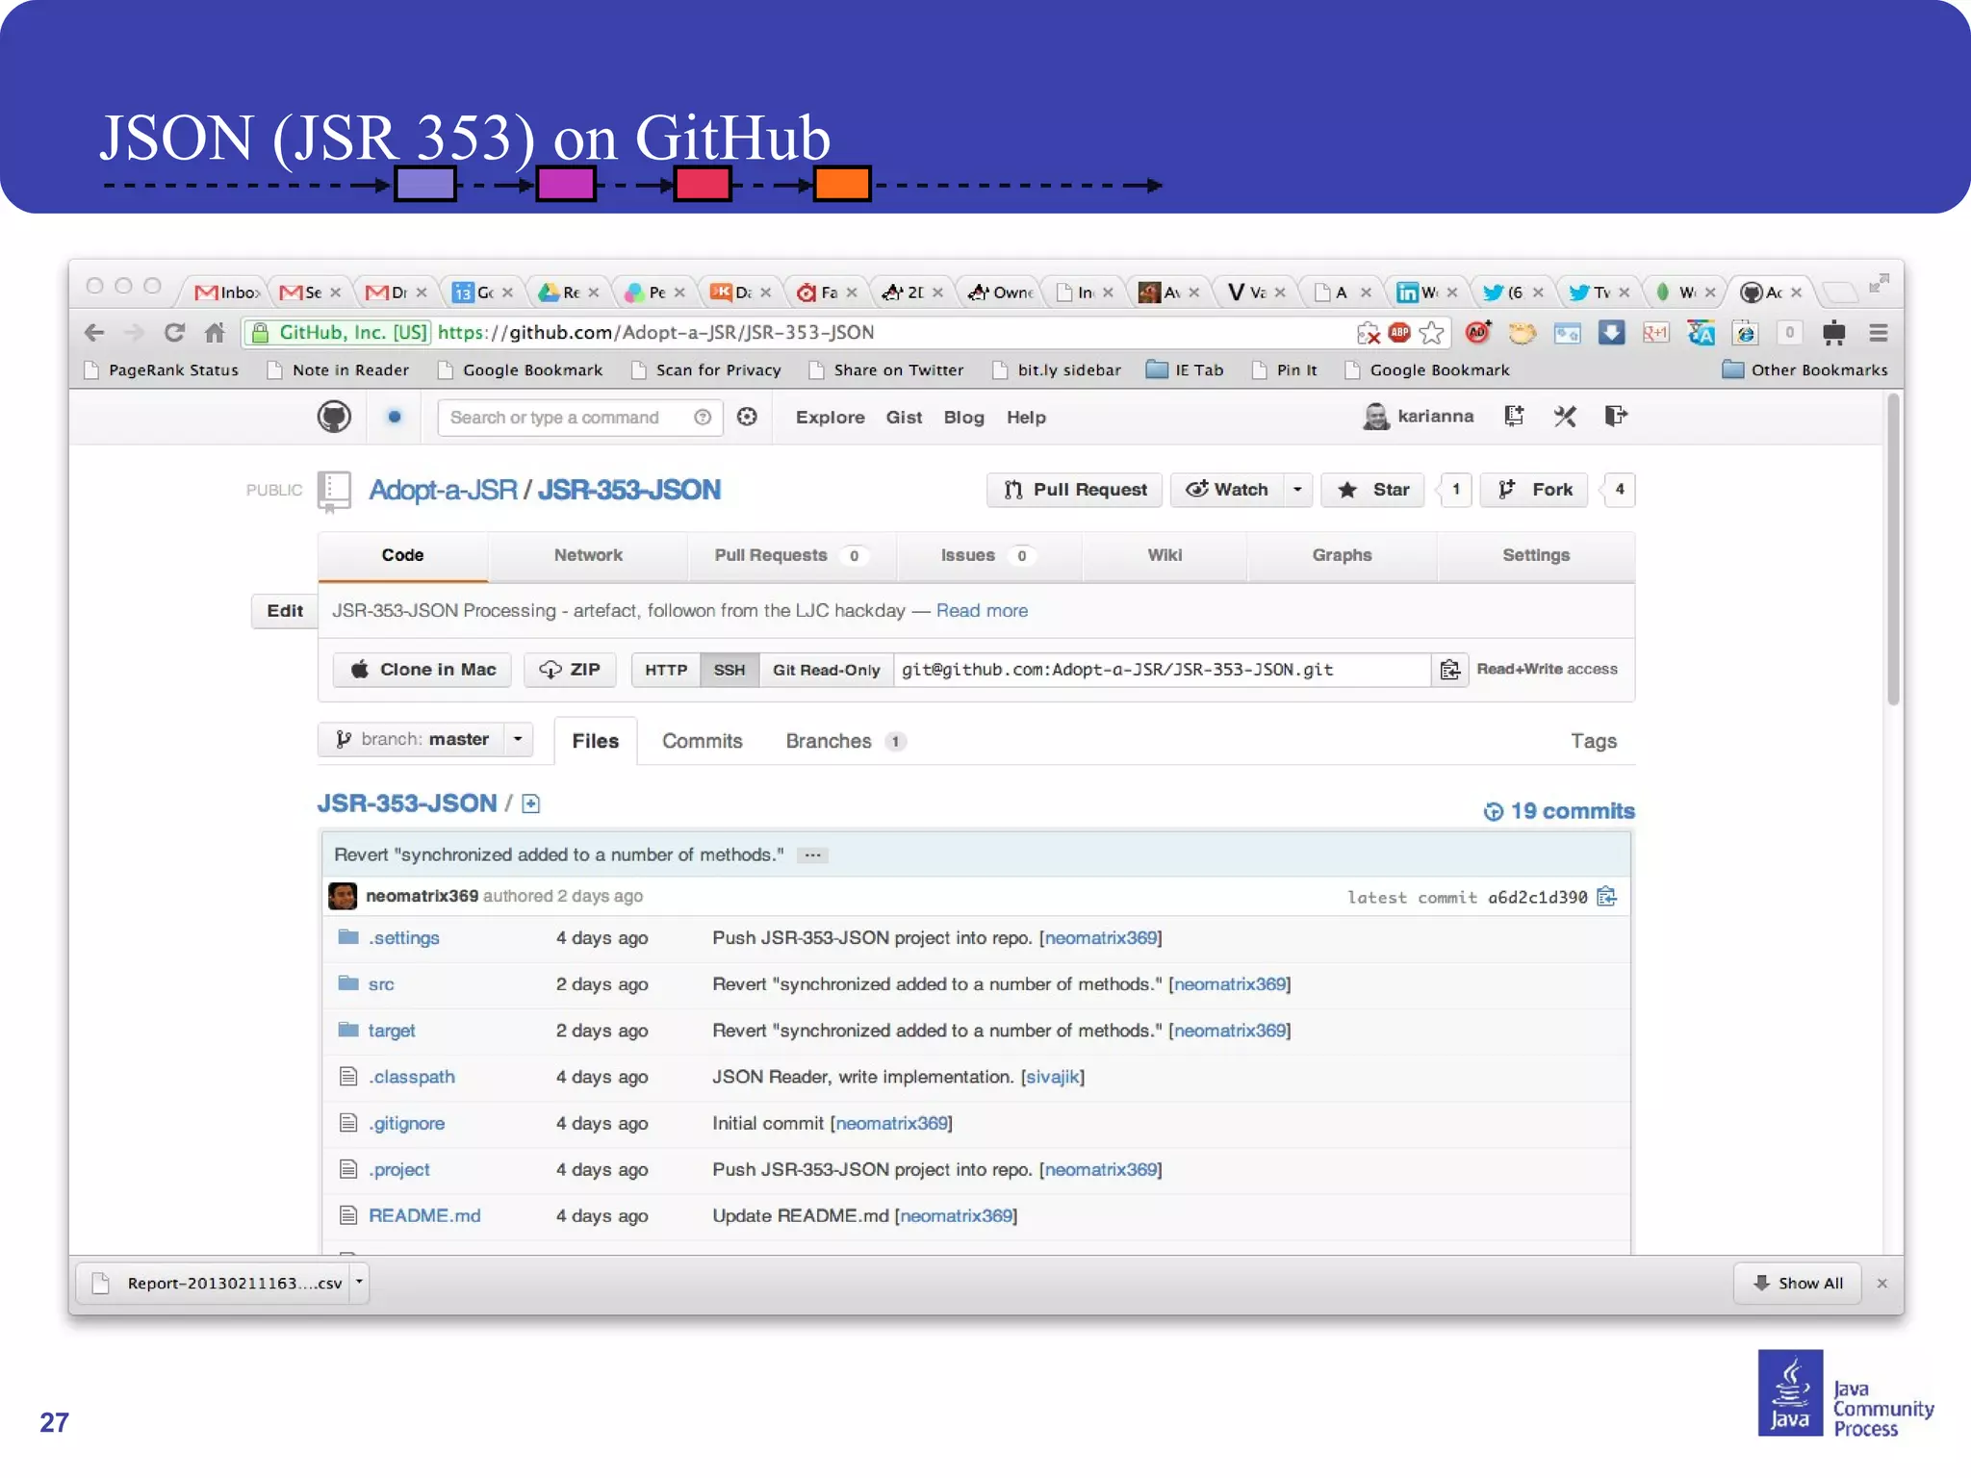The image size is (1971, 1478).
Task: Star the repository
Action: tap(1373, 490)
